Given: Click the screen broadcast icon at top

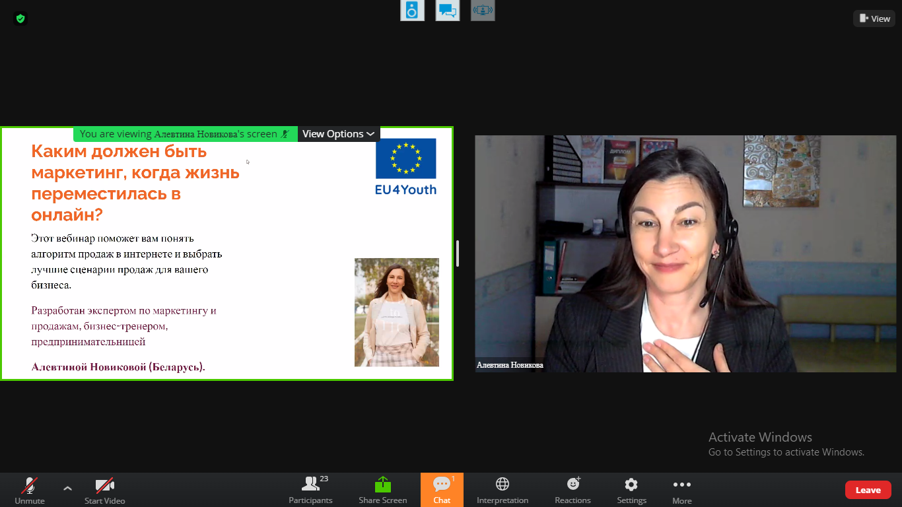Looking at the screenshot, I should pos(483,11).
